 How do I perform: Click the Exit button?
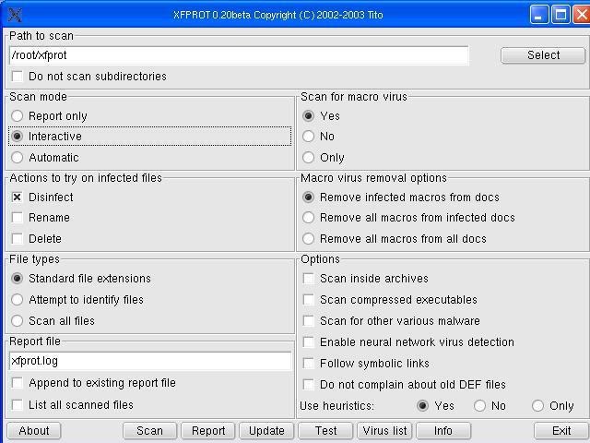561,431
